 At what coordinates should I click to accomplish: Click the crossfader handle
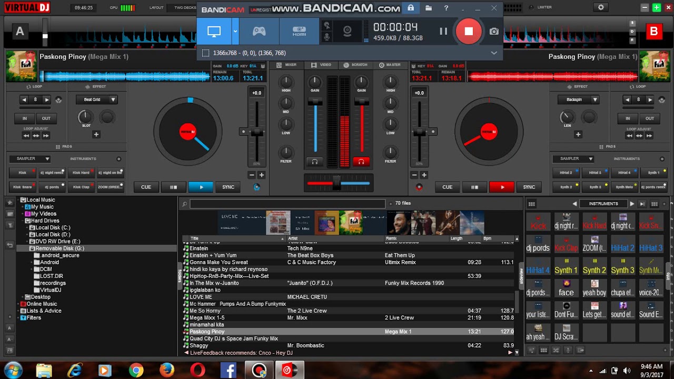[337, 183]
